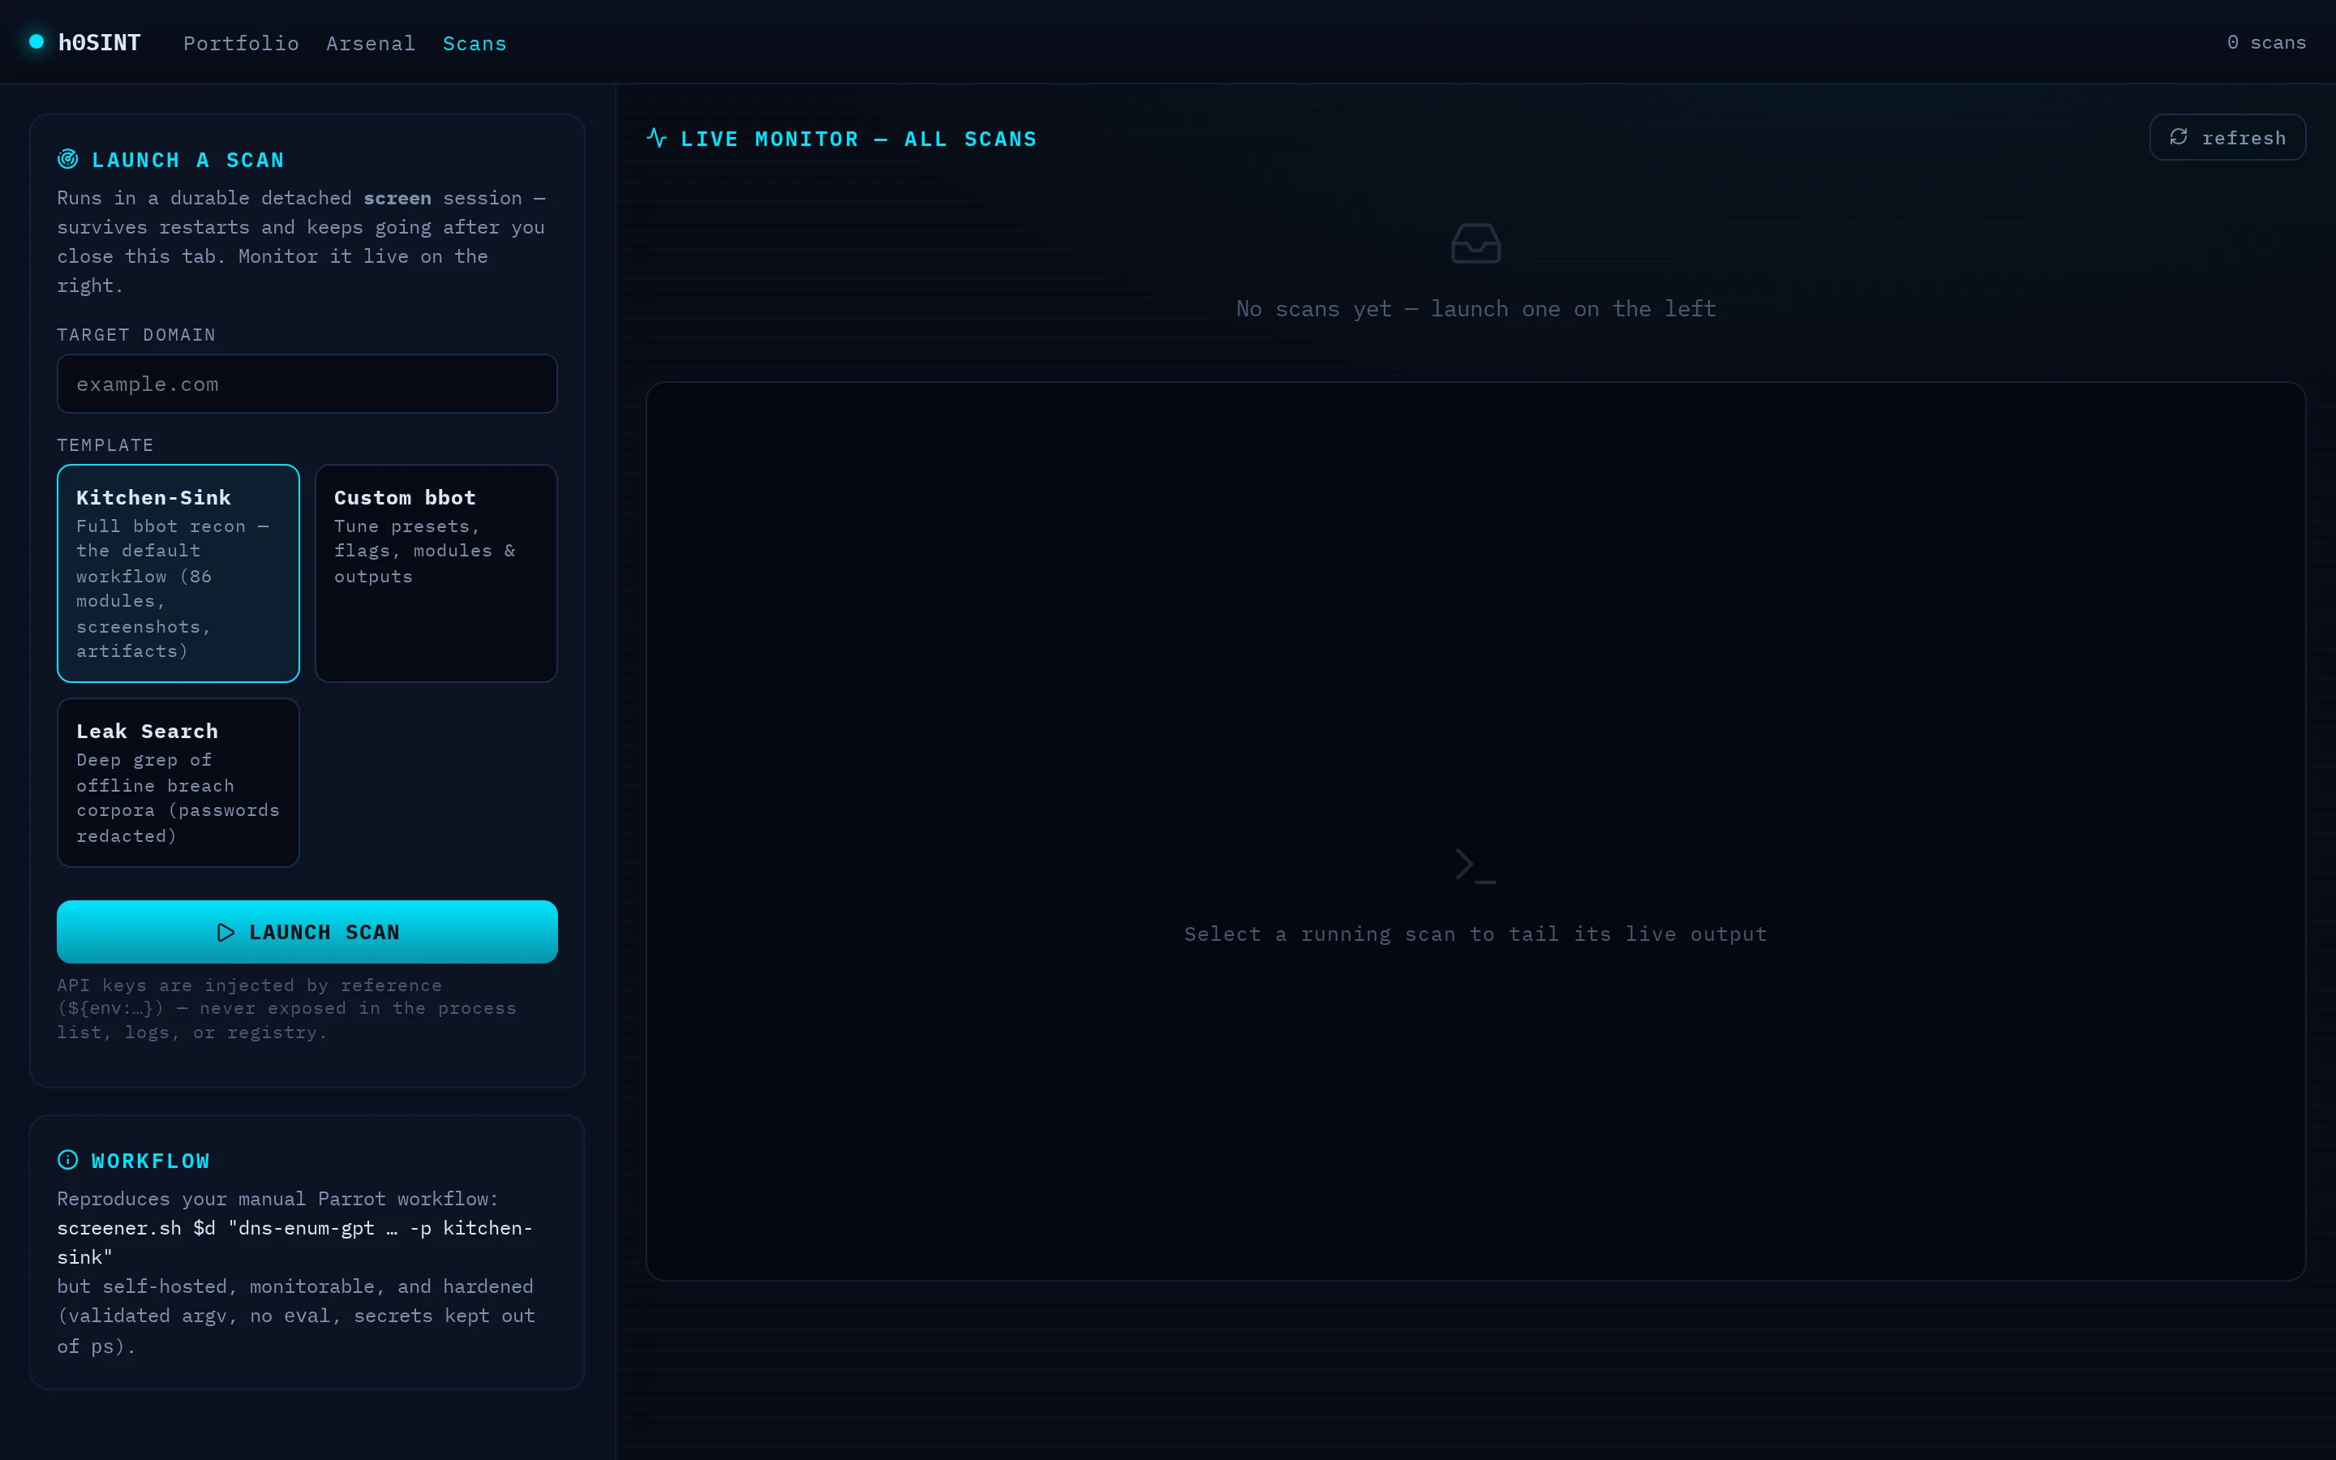2336x1460 pixels.
Task: Switch to the Scans tab
Action: 475,44
